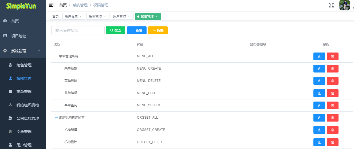Edit the MENU_EDIT row
354x149 pixels.
319,93
